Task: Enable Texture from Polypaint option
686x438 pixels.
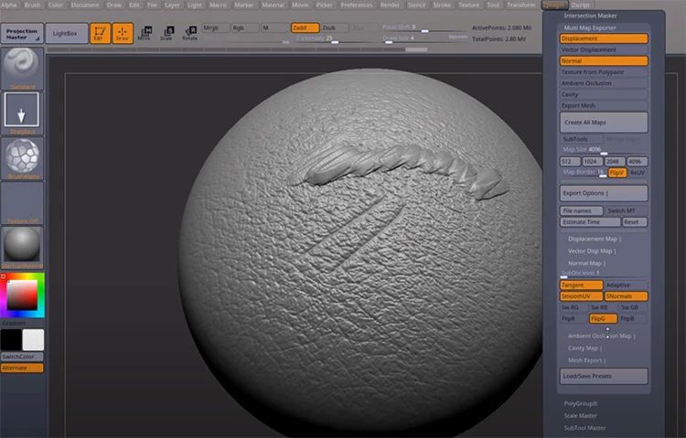Action: 604,72
